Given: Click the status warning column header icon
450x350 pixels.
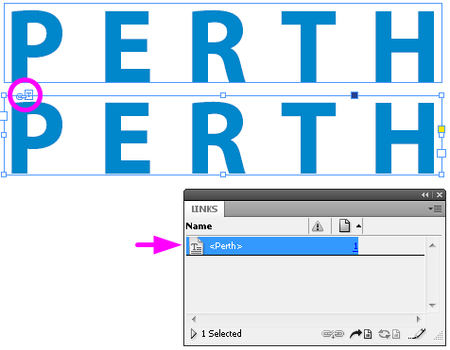Looking at the screenshot, I should [x=318, y=226].
